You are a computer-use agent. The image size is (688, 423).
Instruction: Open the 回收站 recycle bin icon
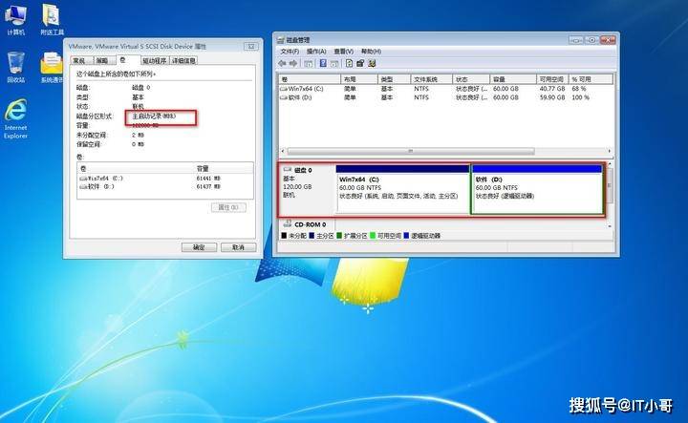click(x=16, y=67)
